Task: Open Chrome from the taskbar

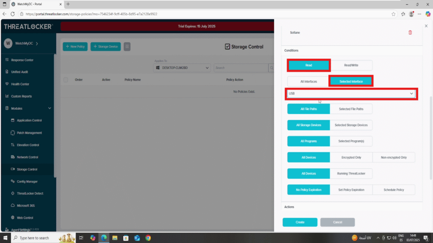Action: click(x=148, y=238)
